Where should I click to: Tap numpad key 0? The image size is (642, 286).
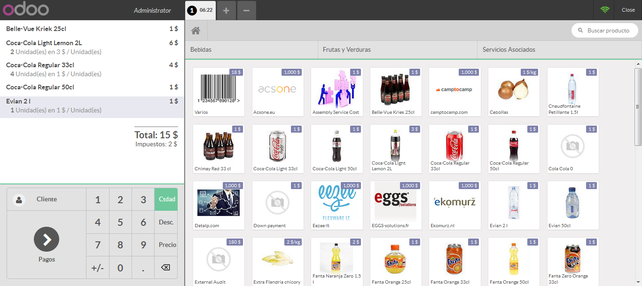pos(120,268)
